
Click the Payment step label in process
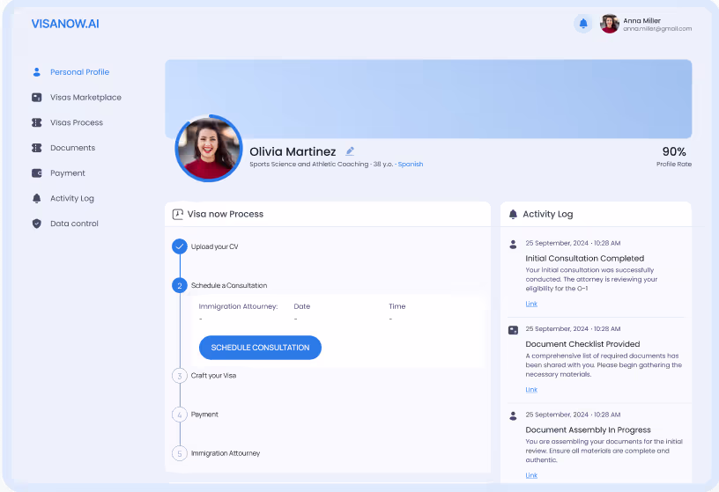point(204,415)
